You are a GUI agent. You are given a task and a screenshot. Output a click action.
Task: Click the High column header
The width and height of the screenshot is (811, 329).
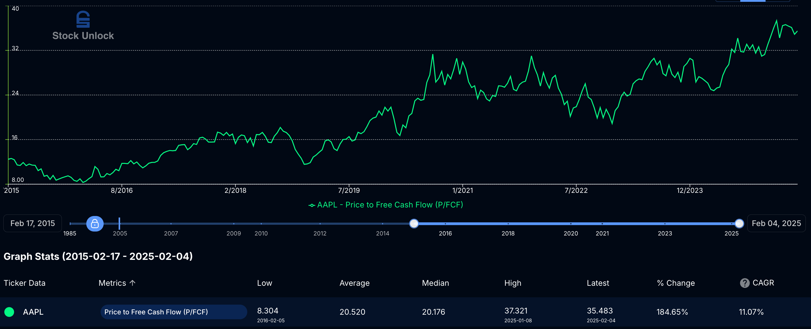[x=513, y=283]
